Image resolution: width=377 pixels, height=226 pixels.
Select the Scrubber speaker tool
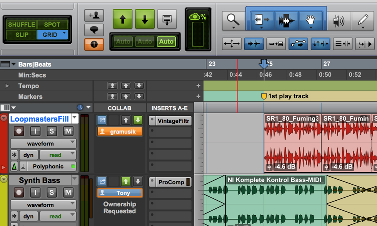(339, 20)
